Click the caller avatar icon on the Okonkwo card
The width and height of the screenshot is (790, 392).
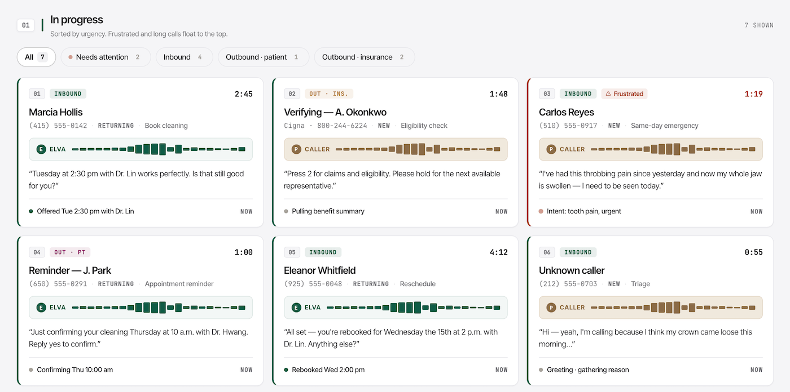[x=296, y=149]
